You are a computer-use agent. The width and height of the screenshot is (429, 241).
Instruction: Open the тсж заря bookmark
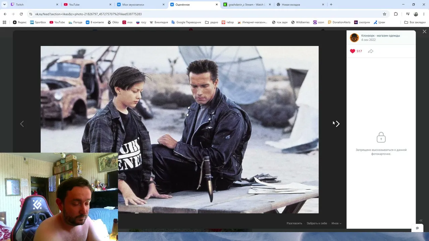pos(280,22)
